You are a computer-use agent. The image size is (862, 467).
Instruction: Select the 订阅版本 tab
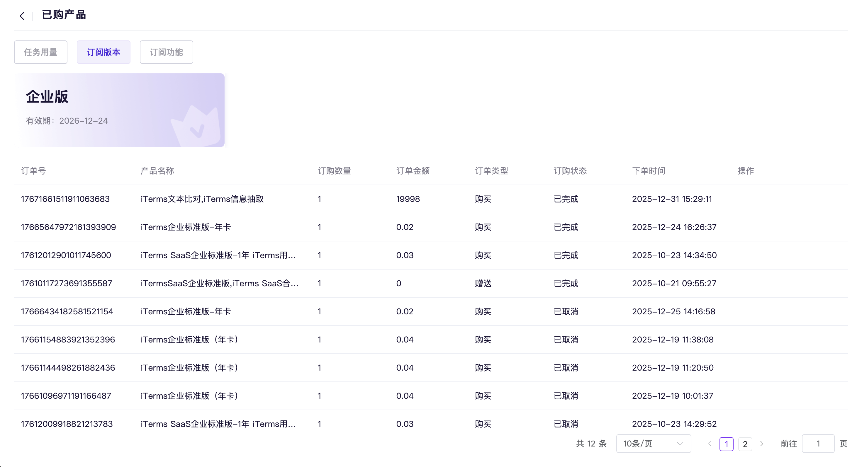(x=103, y=52)
